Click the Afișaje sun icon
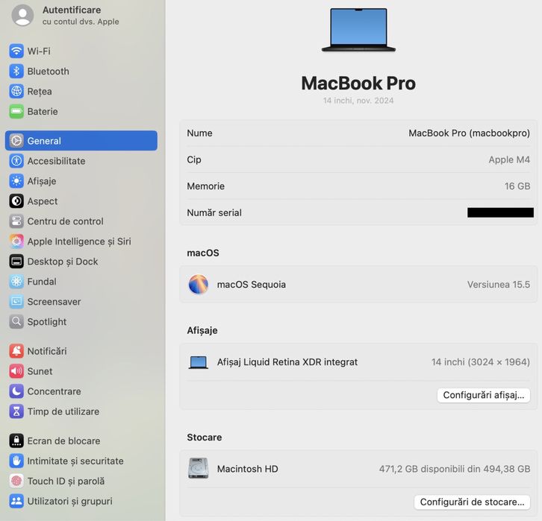This screenshot has height=521, width=542. point(16,181)
